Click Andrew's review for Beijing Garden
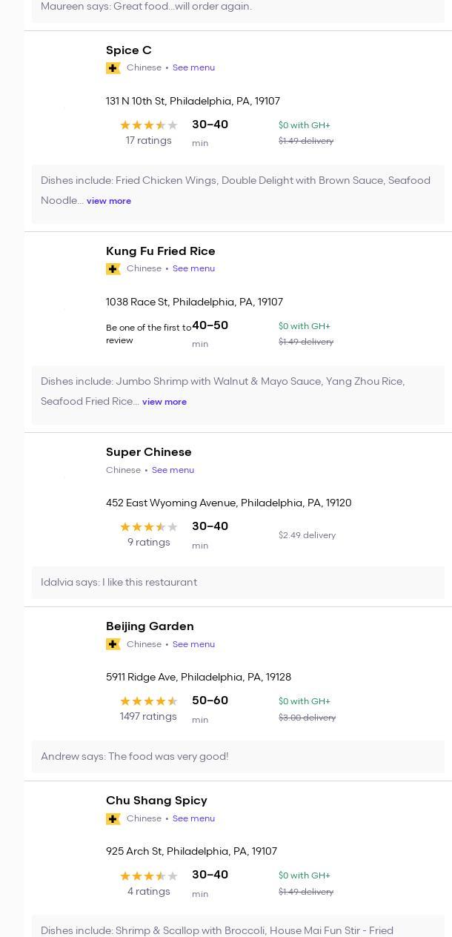452x937 pixels. pyautogui.click(x=135, y=757)
